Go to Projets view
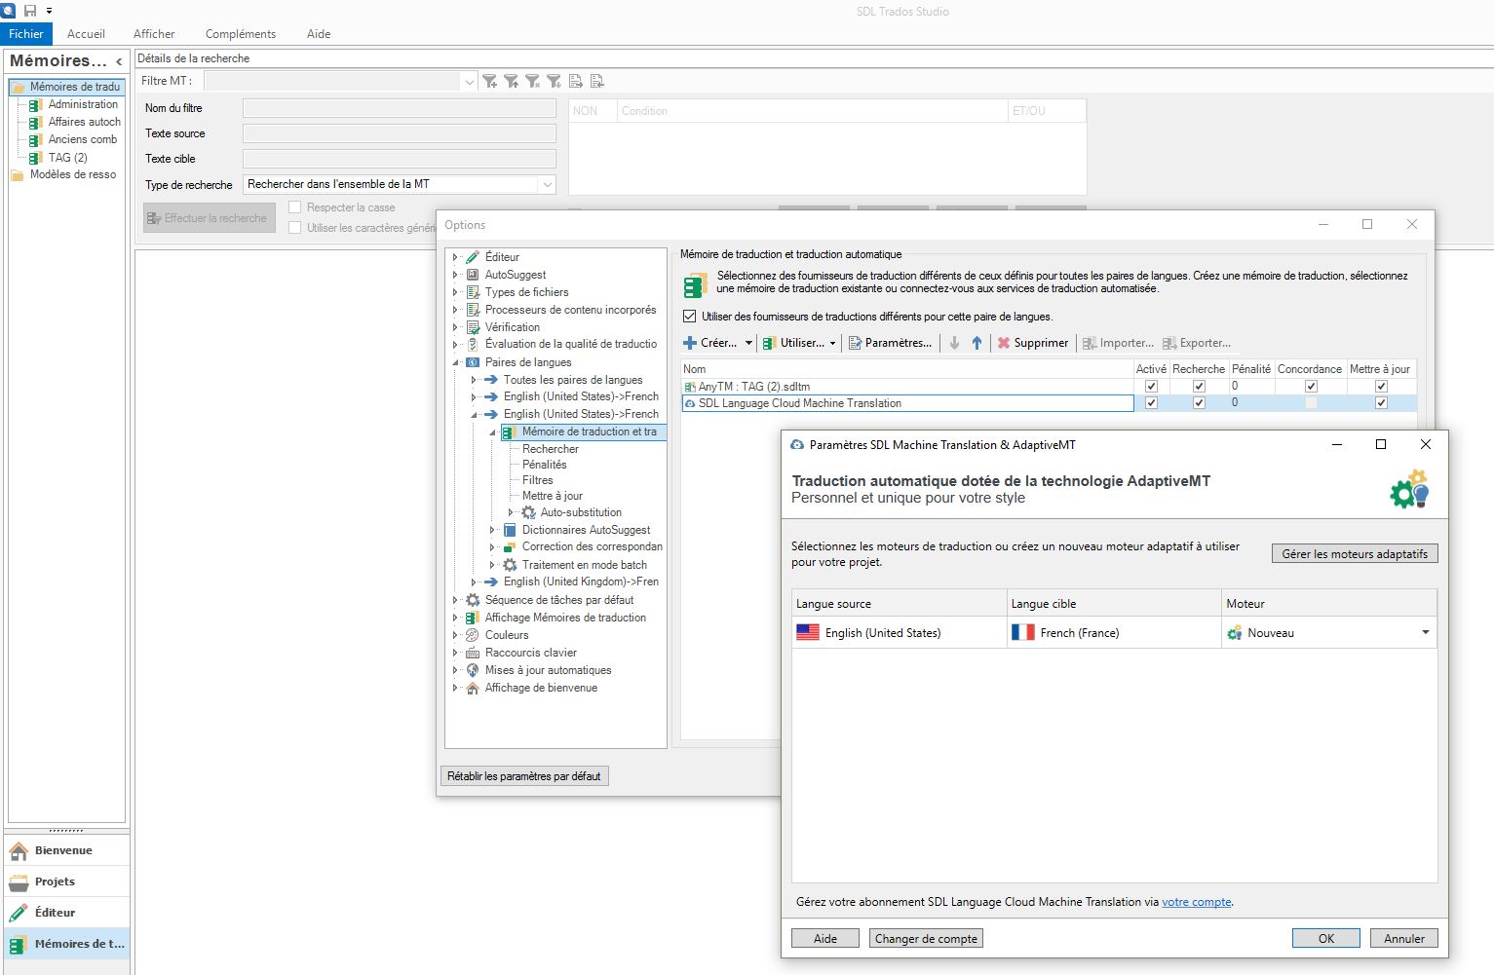This screenshot has width=1494, height=975. (x=67, y=881)
